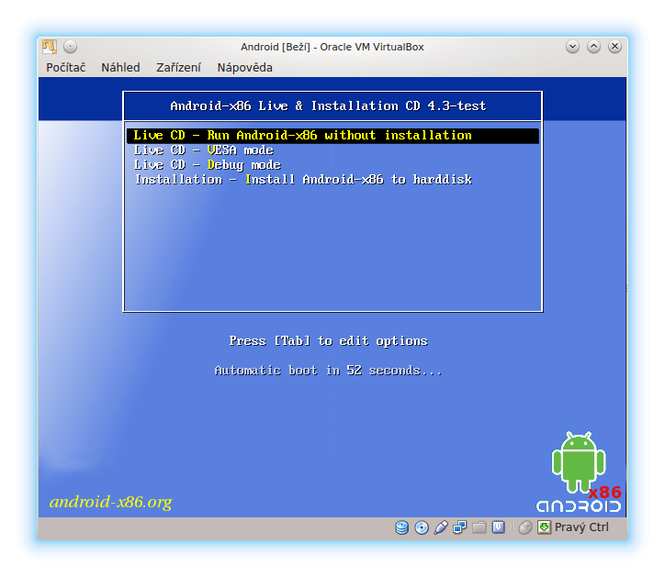Click the network adapters status icon
Image resolution: width=665 pixels, height=577 pixels.
[460, 527]
